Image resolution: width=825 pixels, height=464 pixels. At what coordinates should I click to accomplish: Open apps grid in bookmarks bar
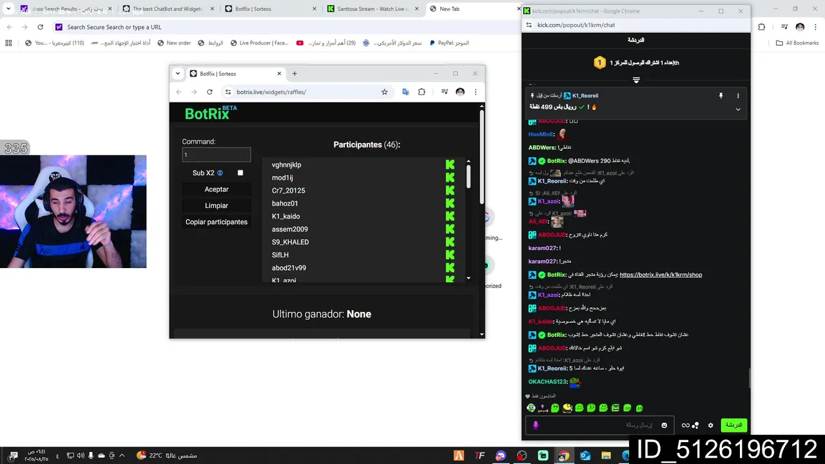click(8, 43)
